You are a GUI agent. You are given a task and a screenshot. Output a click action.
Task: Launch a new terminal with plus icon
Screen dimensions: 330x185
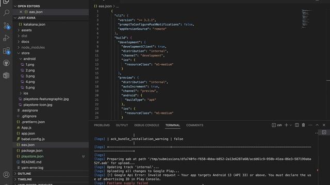pyautogui.click(x=286, y=125)
